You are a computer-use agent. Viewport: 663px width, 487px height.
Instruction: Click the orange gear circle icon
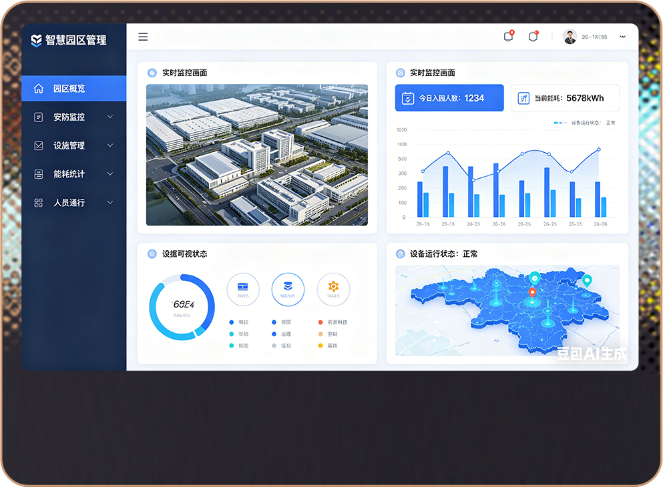coord(333,289)
